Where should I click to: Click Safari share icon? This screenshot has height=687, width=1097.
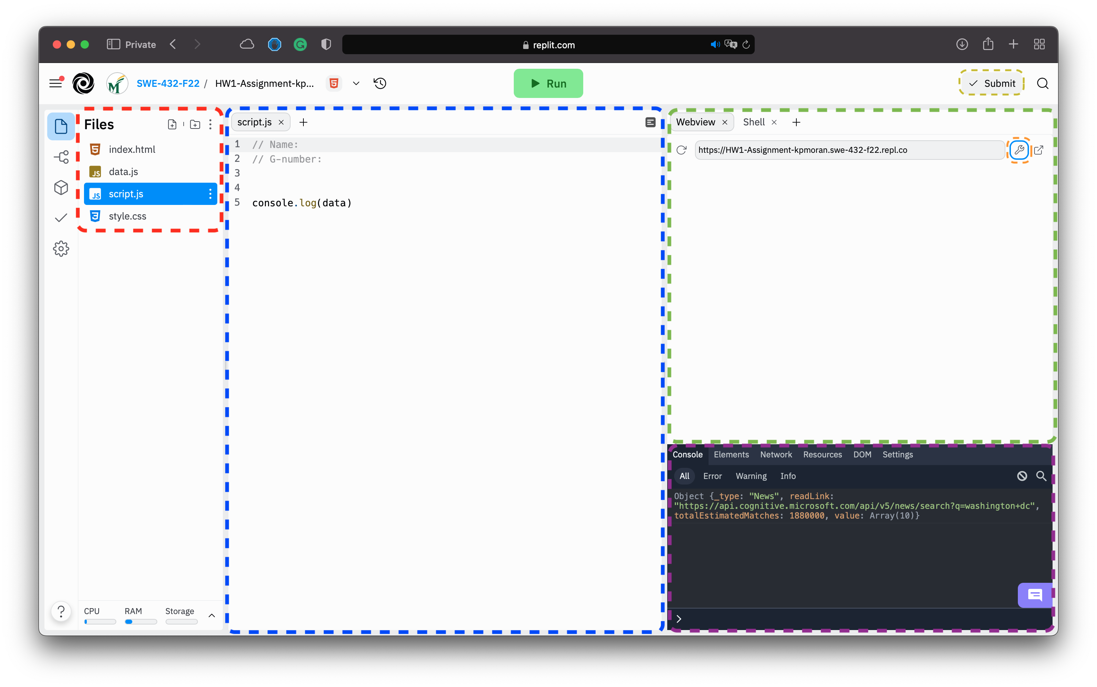pos(988,44)
